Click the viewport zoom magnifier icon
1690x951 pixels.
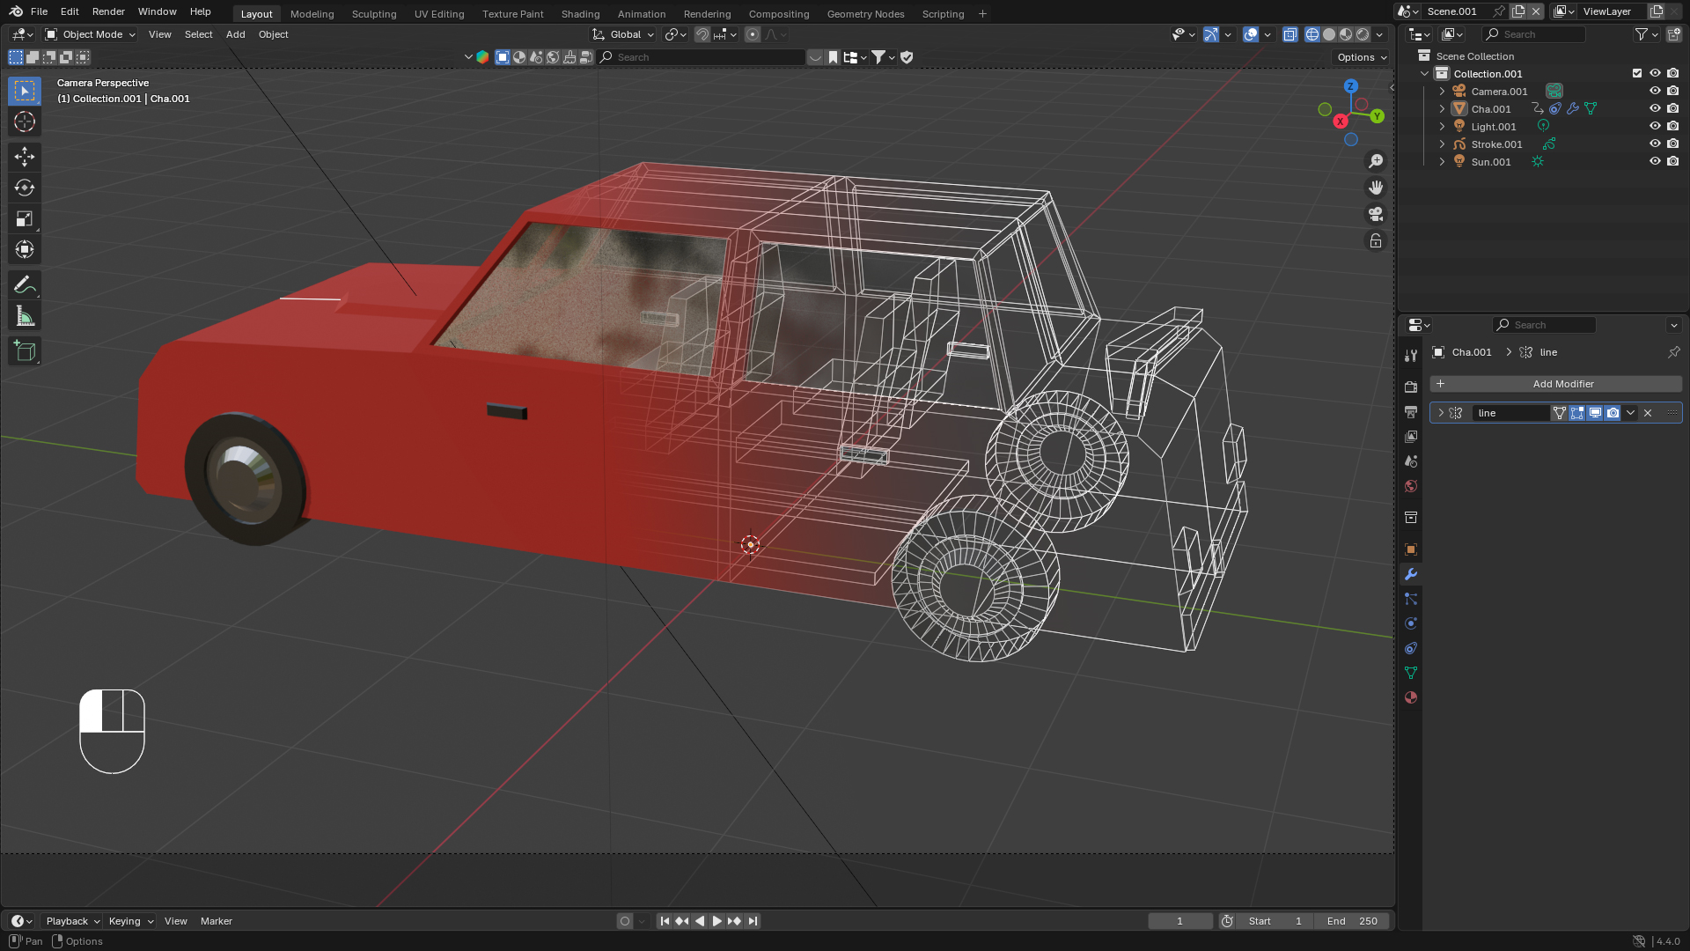[1376, 161]
